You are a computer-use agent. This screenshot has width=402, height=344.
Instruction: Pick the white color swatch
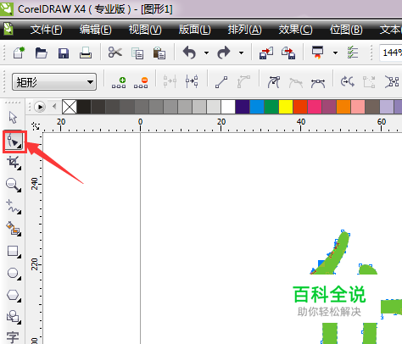pos(228,107)
